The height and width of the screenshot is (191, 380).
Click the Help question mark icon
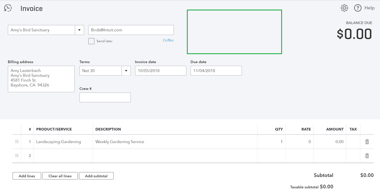[358, 8]
